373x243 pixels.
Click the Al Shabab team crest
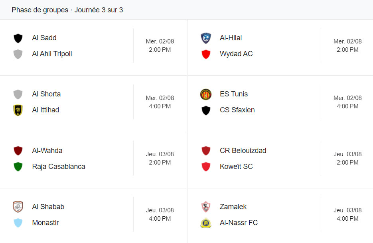tap(18, 207)
